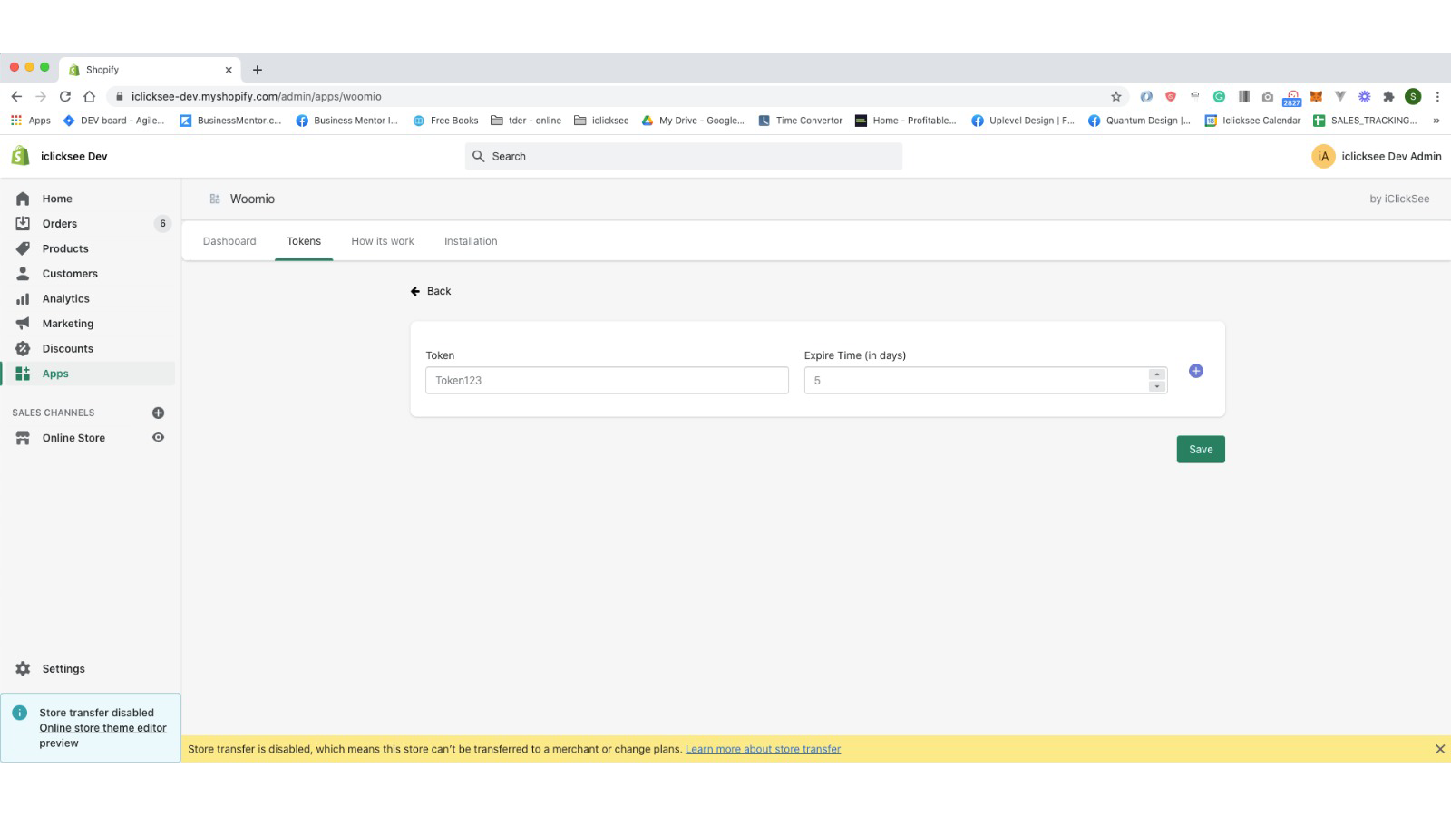Switch to the Dashboard tab
This screenshot has height=816, width=1451.
229,241
